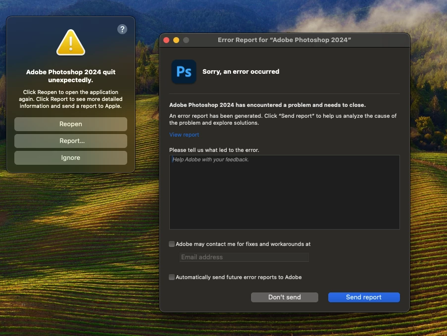
Task: Click the Don't send button
Action: click(285, 297)
